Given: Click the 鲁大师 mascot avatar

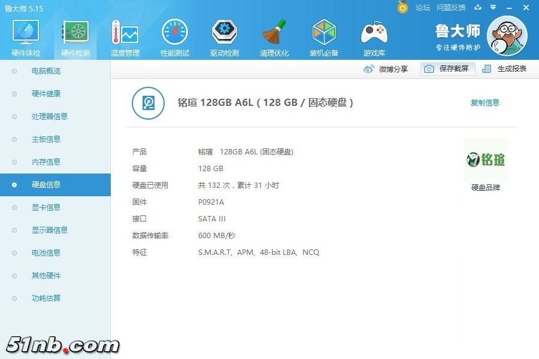Looking at the screenshot, I should pyautogui.click(x=507, y=36).
